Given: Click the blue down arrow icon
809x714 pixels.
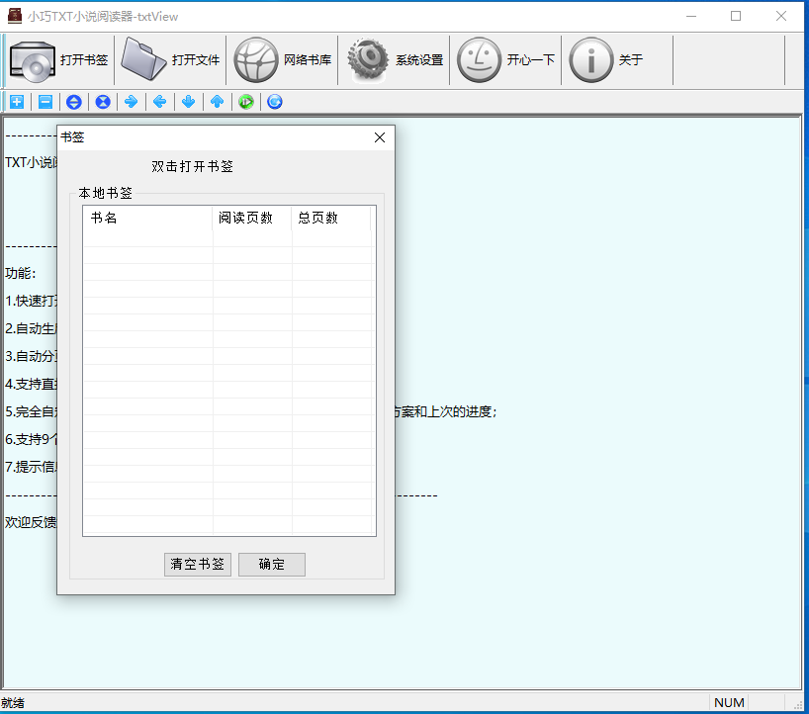Looking at the screenshot, I should pos(188,102).
